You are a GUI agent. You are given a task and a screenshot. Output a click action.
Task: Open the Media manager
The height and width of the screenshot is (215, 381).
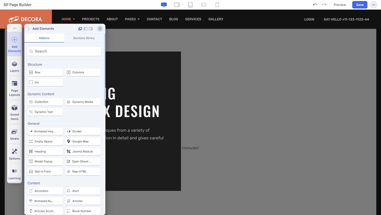point(14,135)
